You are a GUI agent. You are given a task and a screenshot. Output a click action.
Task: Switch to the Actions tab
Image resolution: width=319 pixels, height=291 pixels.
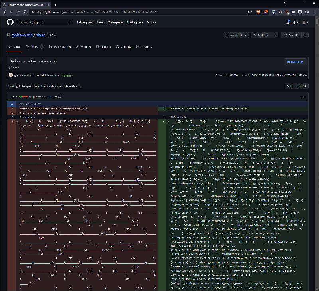pos(83,47)
